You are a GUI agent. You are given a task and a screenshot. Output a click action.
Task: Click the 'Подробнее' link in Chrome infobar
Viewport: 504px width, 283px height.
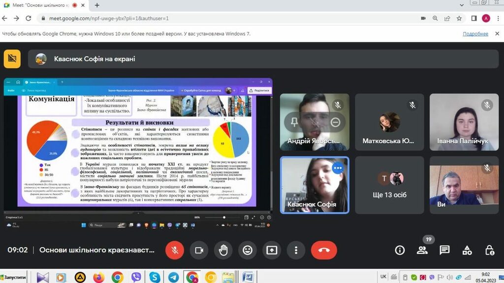475,34
